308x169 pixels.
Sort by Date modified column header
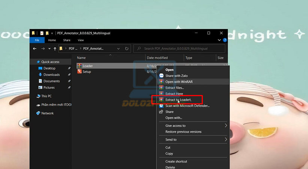(157, 58)
